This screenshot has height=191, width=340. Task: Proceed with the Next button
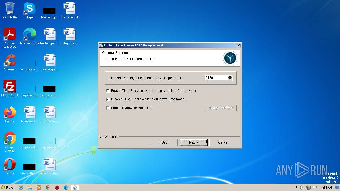point(193,142)
